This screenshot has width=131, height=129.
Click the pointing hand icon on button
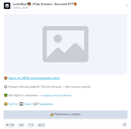pyautogui.click(x=52, y=115)
